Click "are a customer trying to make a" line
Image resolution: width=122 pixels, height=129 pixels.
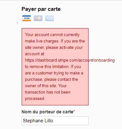coord(54,73)
